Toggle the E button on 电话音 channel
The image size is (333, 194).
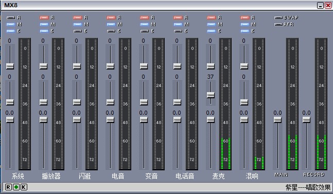[x=178, y=31]
